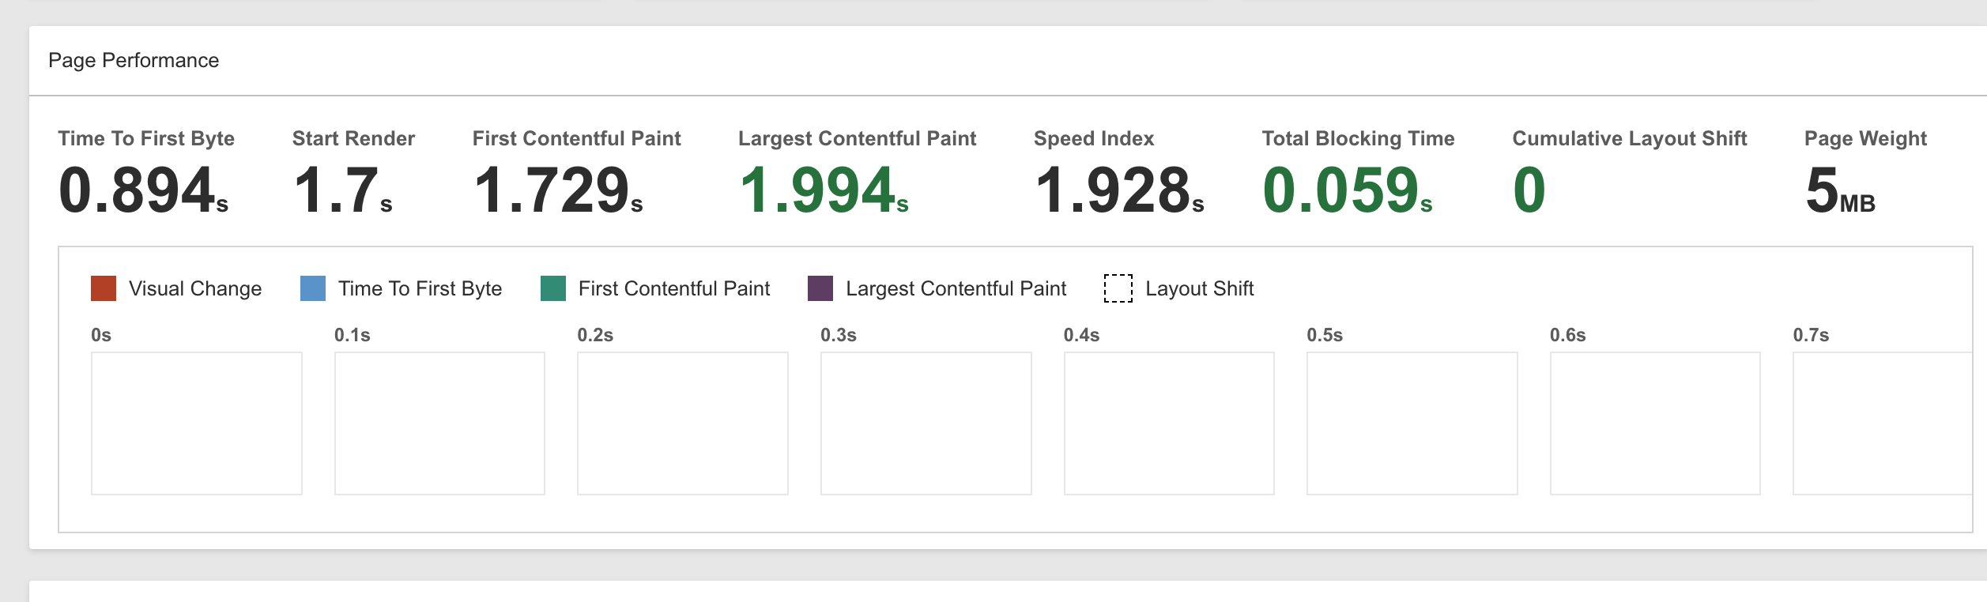Image resolution: width=1987 pixels, height=602 pixels.
Task: Click the blue Time To First Byte legend swatch
Action: point(313,288)
